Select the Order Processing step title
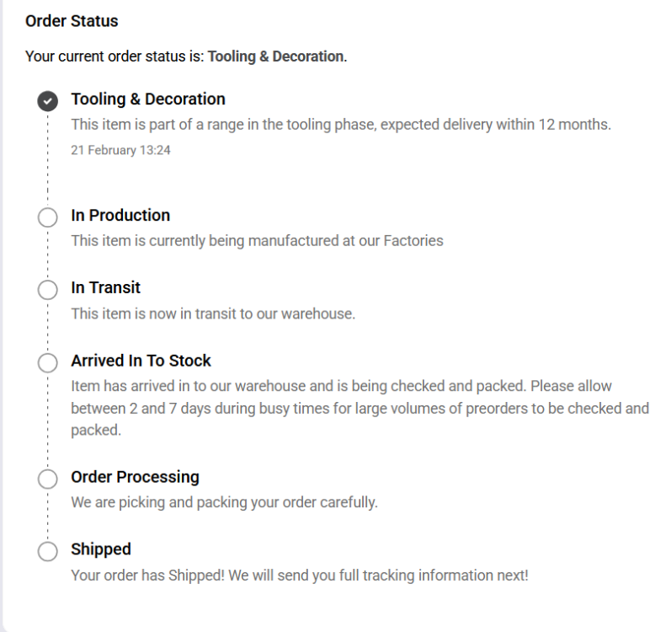This screenshot has height=632, width=666. (x=135, y=477)
